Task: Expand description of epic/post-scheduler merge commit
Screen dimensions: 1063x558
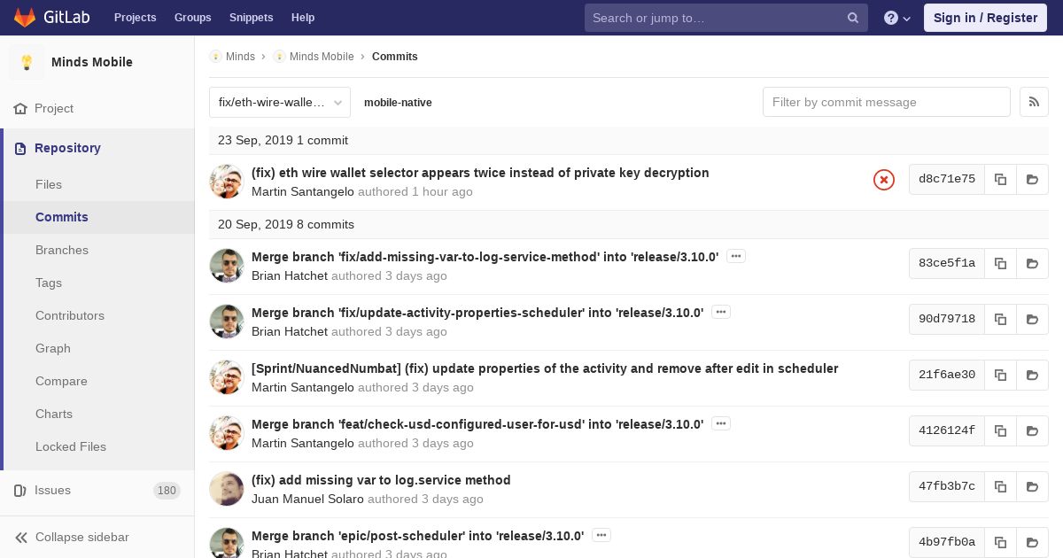Action: pos(601,535)
